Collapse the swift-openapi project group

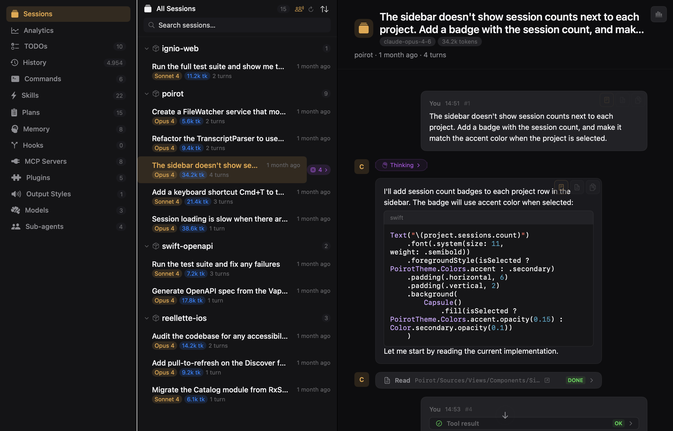click(x=146, y=246)
